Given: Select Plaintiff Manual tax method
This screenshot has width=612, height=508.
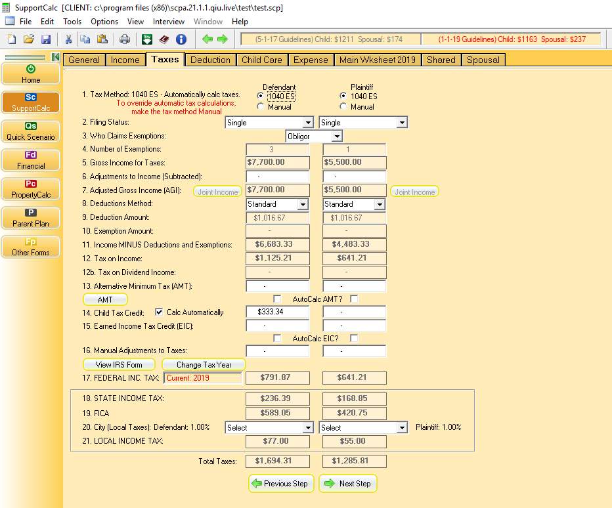Looking at the screenshot, I should pyautogui.click(x=343, y=106).
